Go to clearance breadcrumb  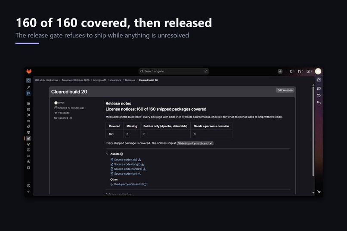[116, 80]
